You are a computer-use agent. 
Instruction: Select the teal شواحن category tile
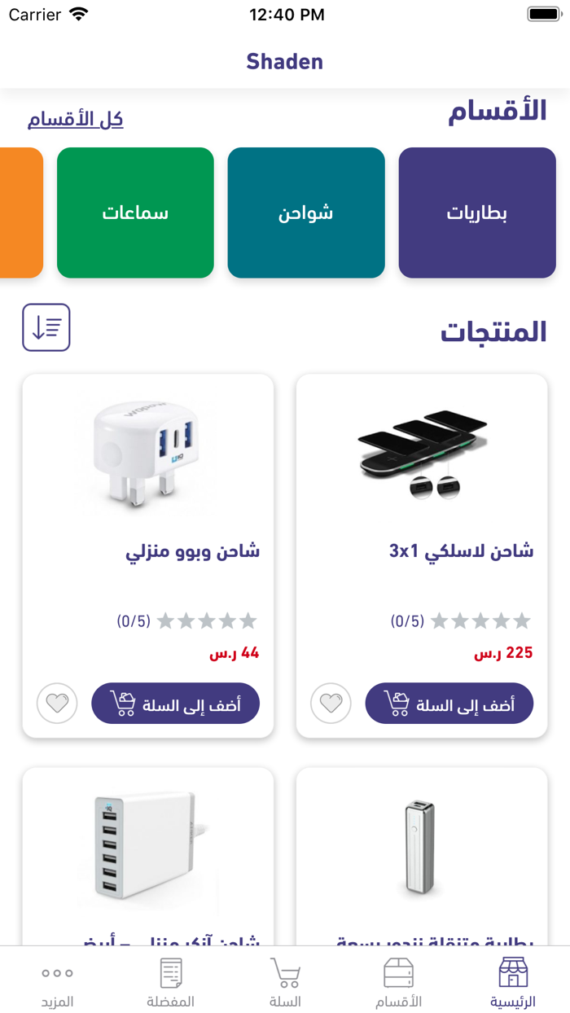pos(306,213)
